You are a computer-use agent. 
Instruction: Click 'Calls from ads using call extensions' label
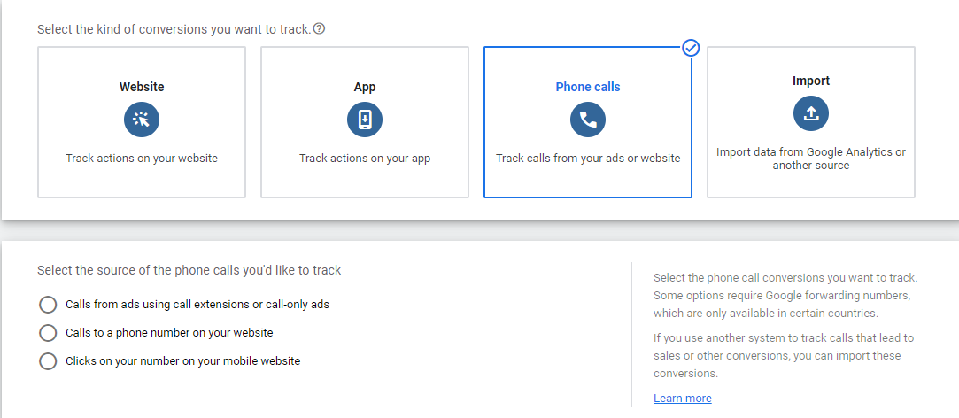point(197,305)
